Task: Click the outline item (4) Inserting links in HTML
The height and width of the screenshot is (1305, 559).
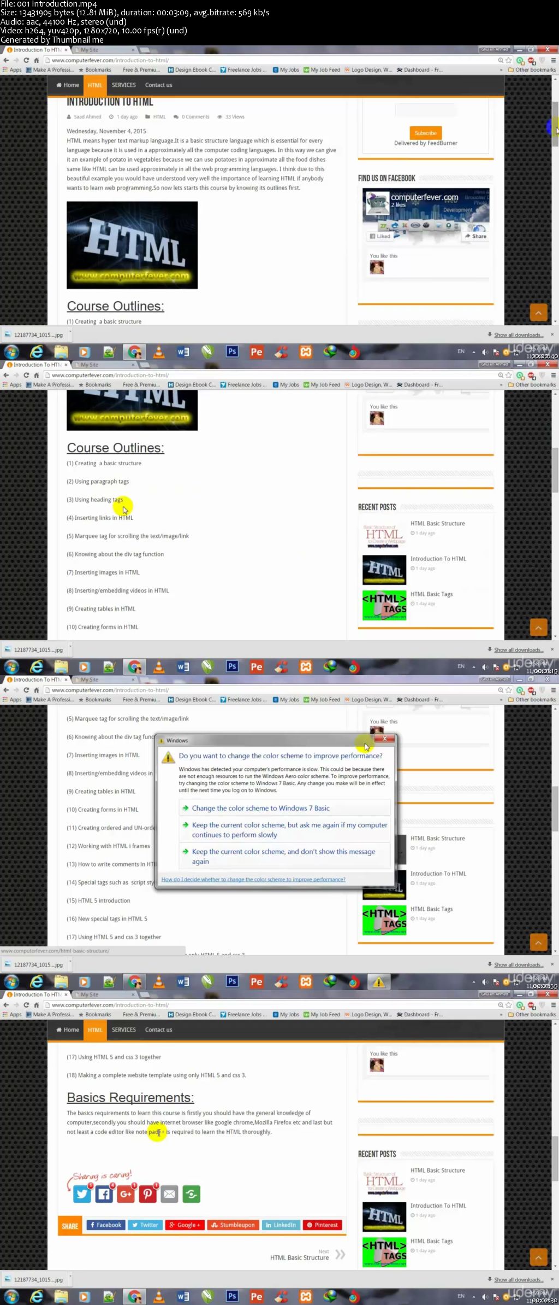Action: [100, 518]
